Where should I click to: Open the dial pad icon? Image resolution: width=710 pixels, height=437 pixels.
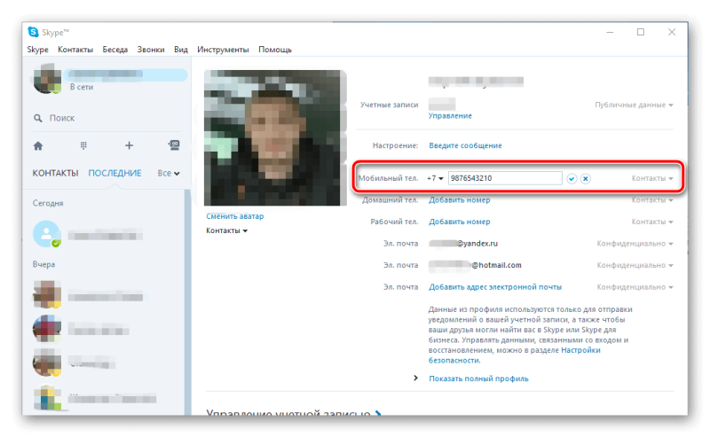click(x=83, y=145)
